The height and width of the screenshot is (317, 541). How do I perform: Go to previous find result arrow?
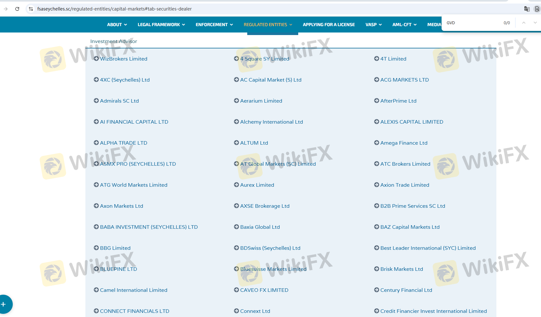pos(523,23)
